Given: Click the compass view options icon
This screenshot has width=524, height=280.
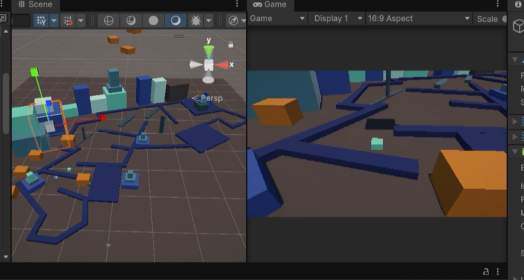Looking at the screenshot, I should 234,20.
